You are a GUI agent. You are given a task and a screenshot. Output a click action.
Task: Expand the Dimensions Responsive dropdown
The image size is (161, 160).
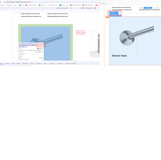[62, 8]
